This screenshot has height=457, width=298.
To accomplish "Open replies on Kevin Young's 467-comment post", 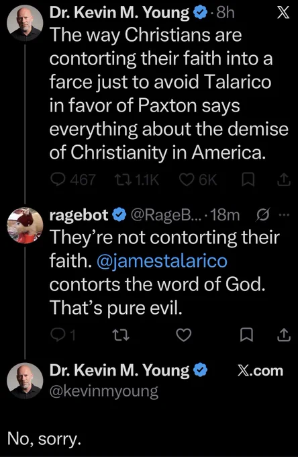I will (72, 180).
